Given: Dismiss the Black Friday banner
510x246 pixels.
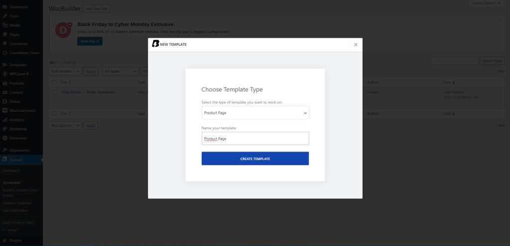Looking at the screenshot, I should point(499,21).
